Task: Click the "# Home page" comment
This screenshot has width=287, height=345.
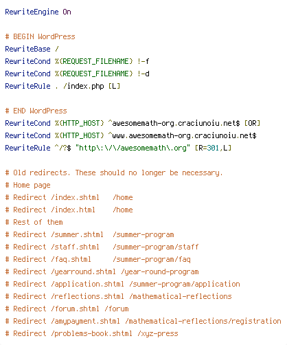Action: (27, 185)
